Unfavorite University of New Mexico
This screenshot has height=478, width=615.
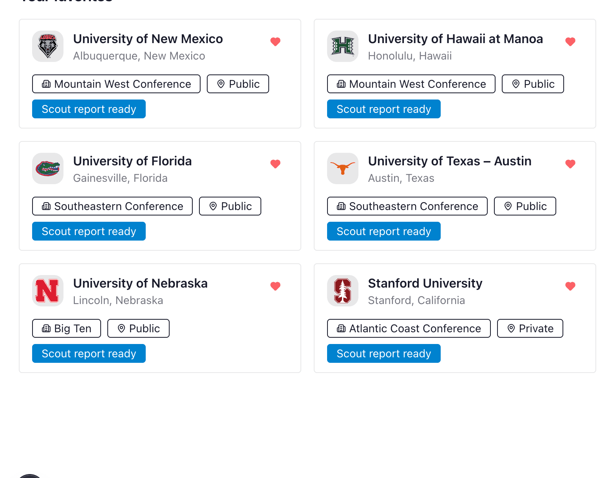[x=275, y=42]
